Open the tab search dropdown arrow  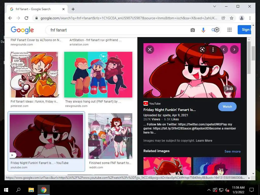click(x=214, y=6)
